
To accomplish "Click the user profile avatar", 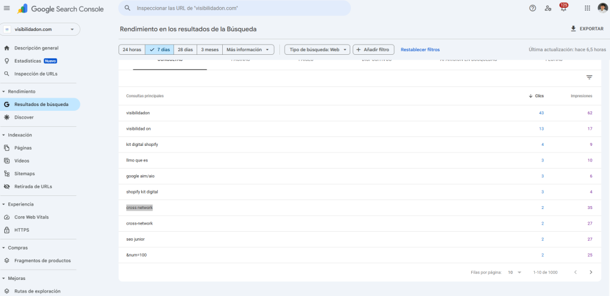I will 602,8.
